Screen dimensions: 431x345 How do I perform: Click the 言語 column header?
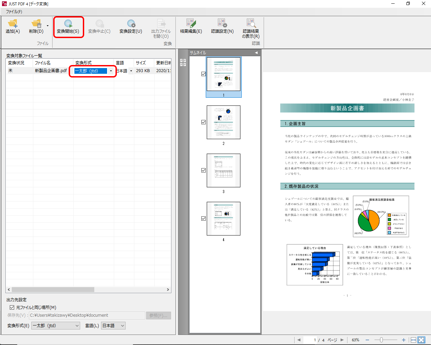point(124,63)
